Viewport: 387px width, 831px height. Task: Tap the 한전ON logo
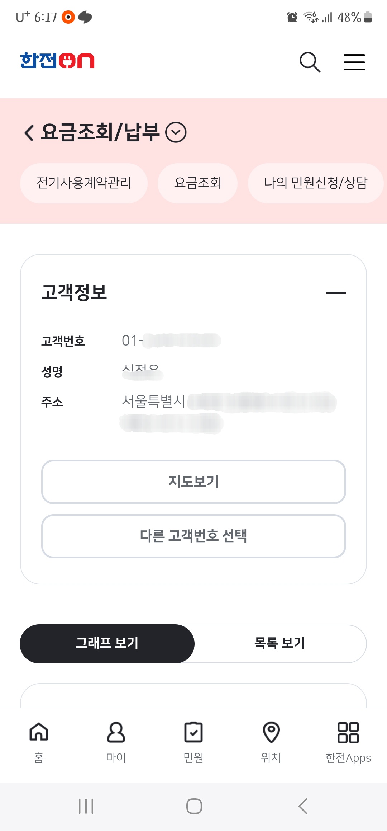[x=57, y=61]
